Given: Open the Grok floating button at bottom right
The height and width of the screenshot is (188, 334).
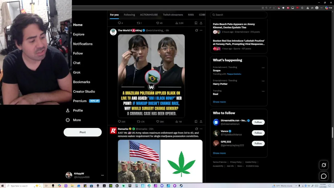Looking at the screenshot, I should (x=324, y=165).
